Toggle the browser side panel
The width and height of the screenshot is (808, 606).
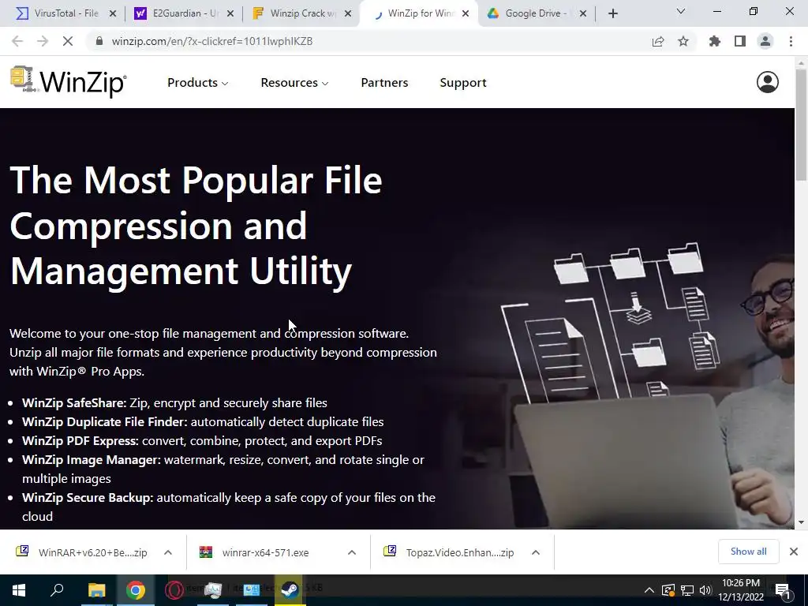(x=740, y=41)
